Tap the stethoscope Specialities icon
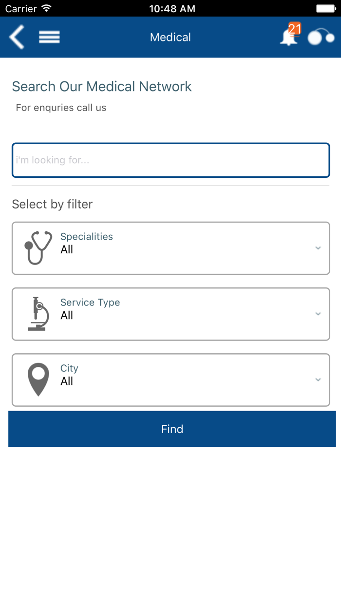This screenshot has height=606, width=341. [x=38, y=248]
